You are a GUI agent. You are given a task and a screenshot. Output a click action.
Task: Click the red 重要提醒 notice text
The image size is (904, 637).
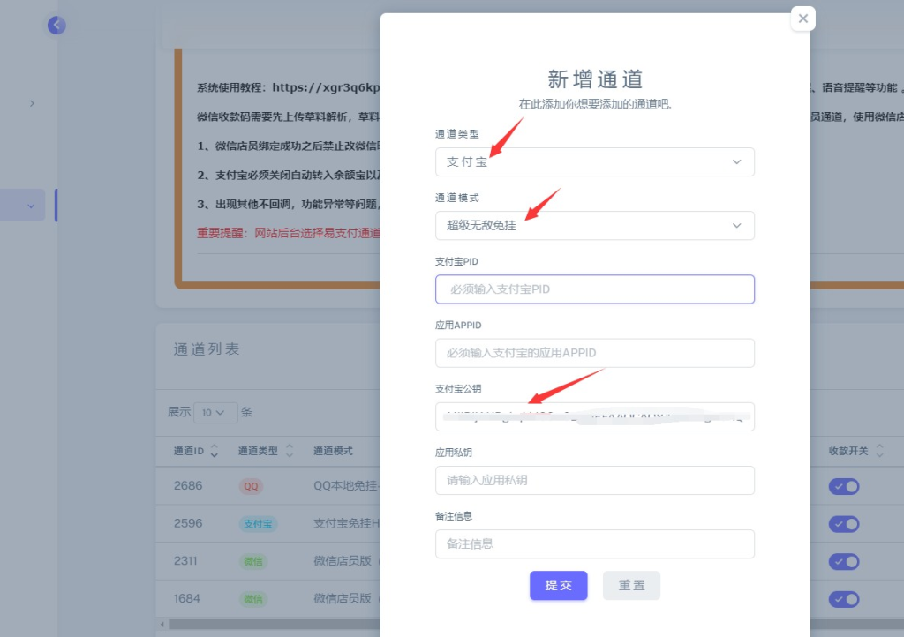[289, 233]
